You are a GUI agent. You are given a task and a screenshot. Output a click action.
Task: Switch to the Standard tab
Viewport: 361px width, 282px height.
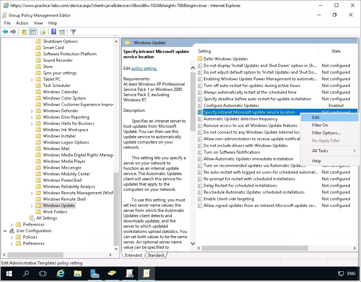click(x=156, y=255)
